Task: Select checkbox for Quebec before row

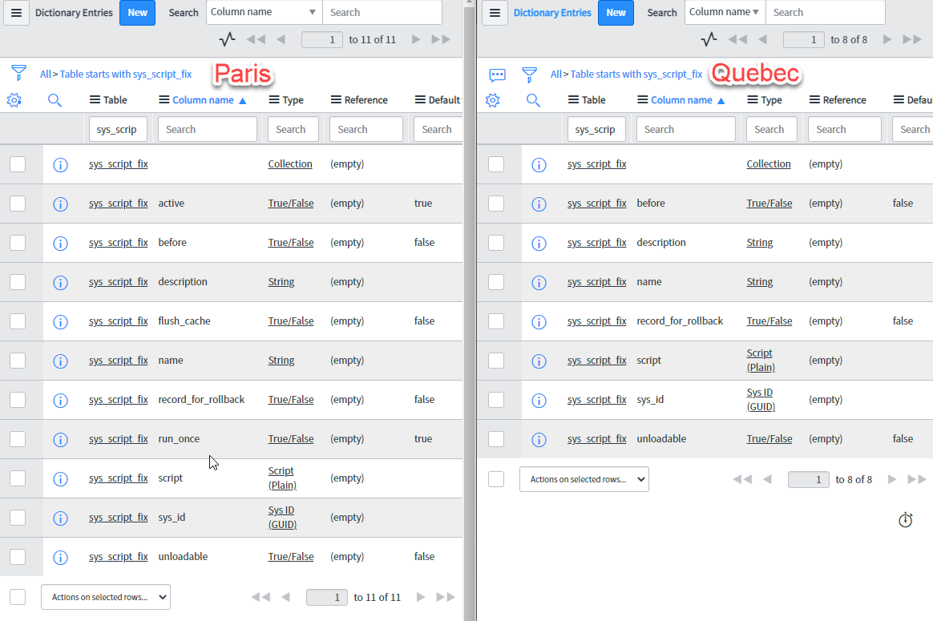Action: [496, 204]
